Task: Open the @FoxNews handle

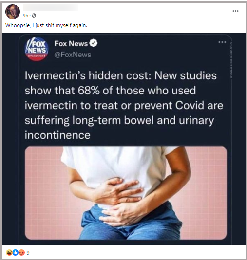Action: pos(73,55)
